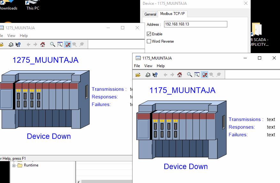Expand the Runtime tree folder

[x=14, y=165]
